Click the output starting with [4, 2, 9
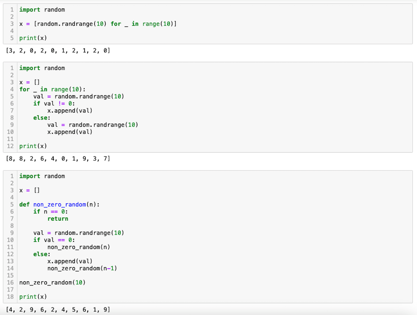Screen dimensions: 417x315 tap(58, 310)
